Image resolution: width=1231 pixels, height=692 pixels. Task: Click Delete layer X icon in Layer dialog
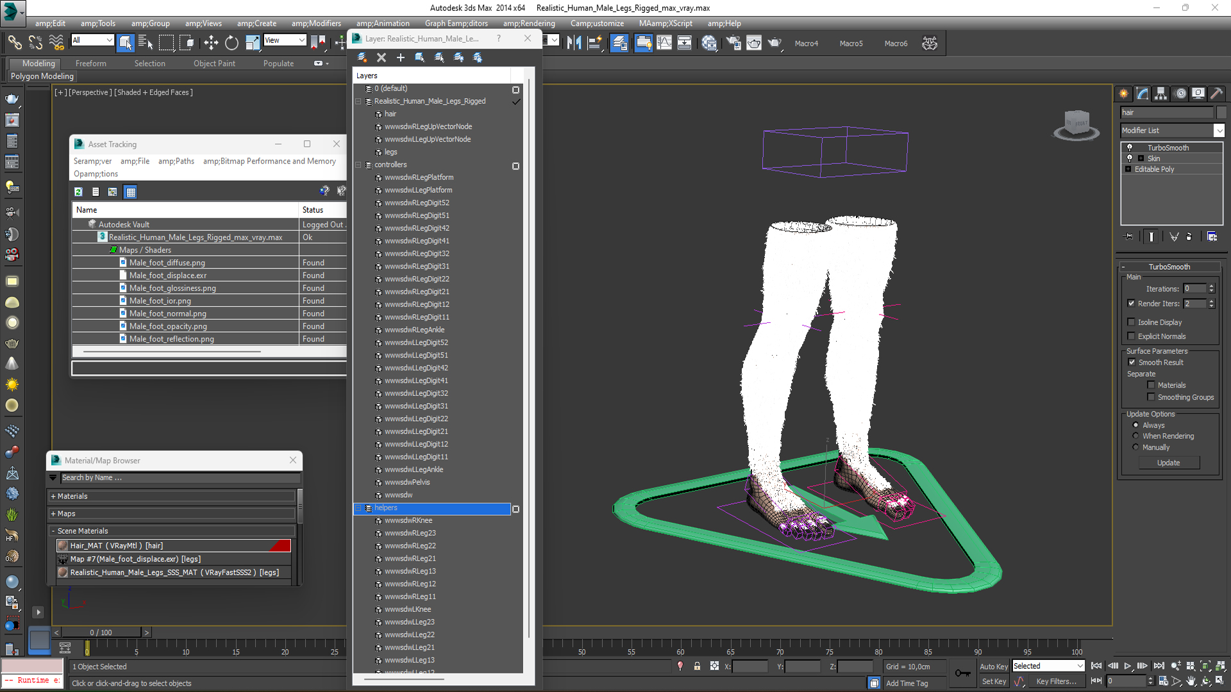[381, 58]
